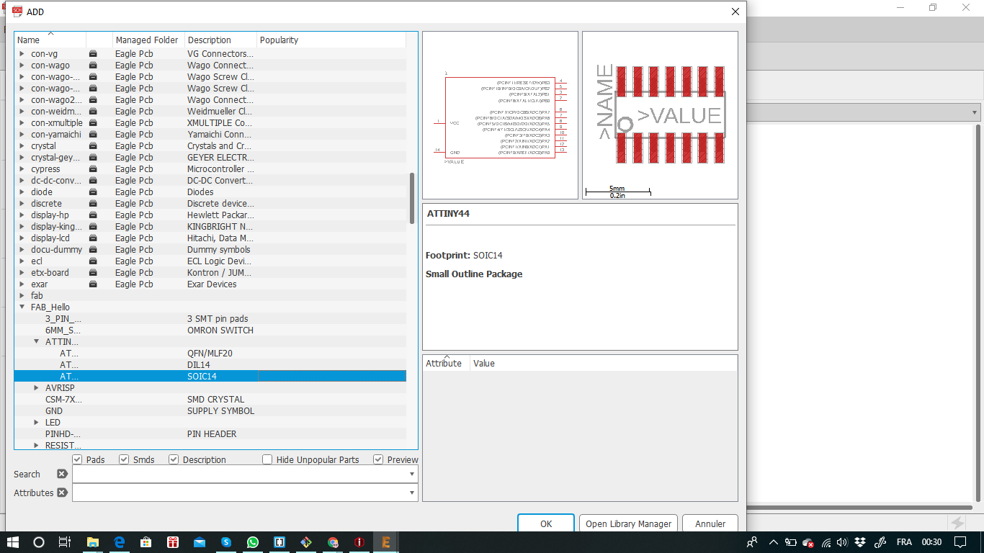Uncheck the Pads checkbox

pos(77,459)
